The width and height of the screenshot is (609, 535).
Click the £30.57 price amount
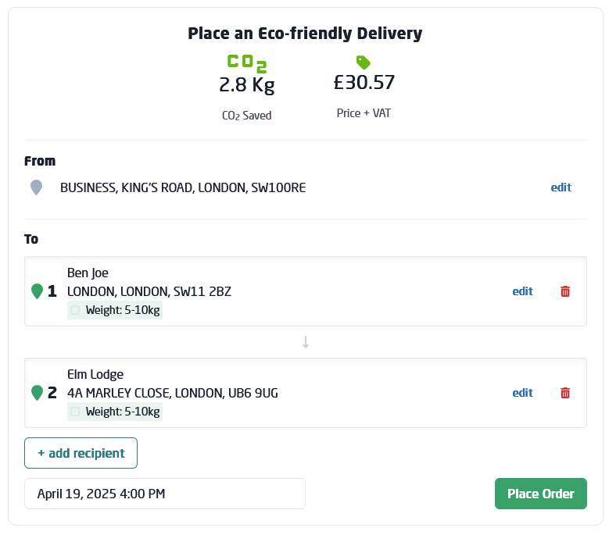click(x=364, y=83)
